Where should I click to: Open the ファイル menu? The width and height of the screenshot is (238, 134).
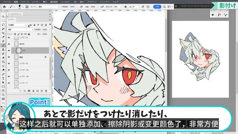coord(7,2)
